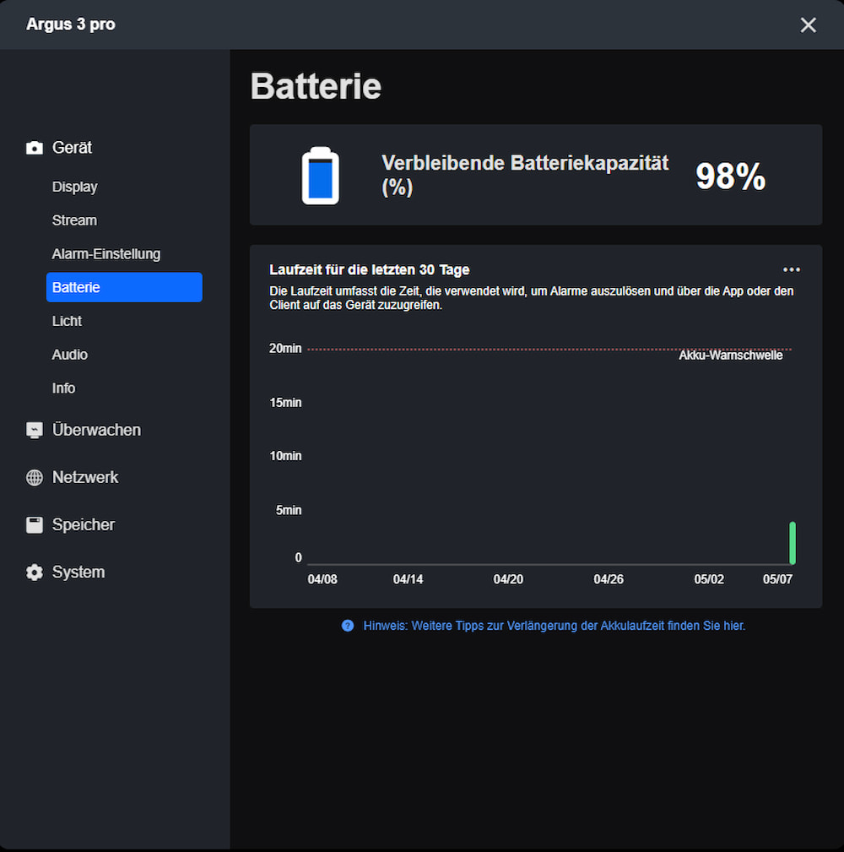Click the 04/14 date label on chart
Screen dimensions: 844x852
(408, 579)
